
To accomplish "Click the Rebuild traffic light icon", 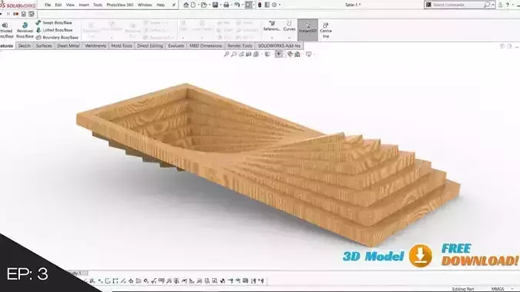I will [x=260, y=5].
